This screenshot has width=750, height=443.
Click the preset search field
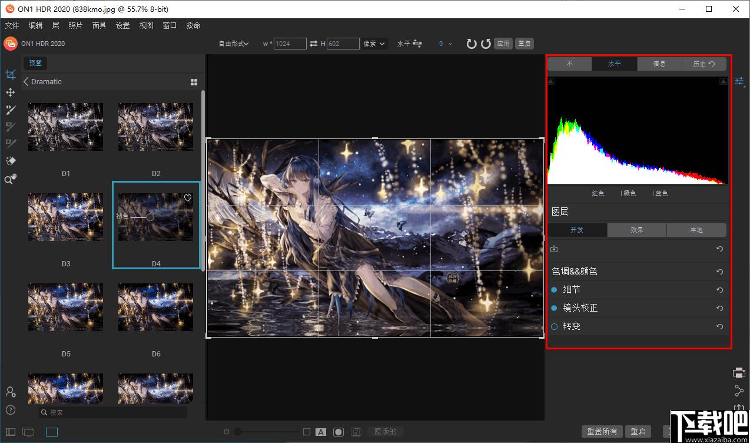pyautogui.click(x=113, y=412)
